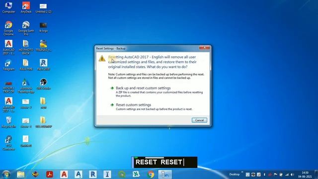Open Telegram desktop shortcut
Screen dimensions: 318x179
(x=8, y=65)
